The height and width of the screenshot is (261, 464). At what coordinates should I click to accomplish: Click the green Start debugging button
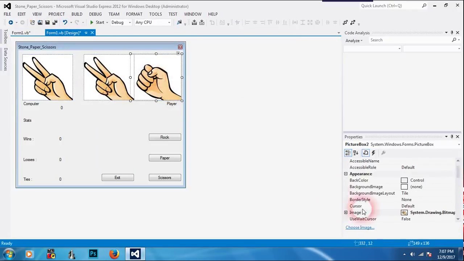click(x=97, y=22)
